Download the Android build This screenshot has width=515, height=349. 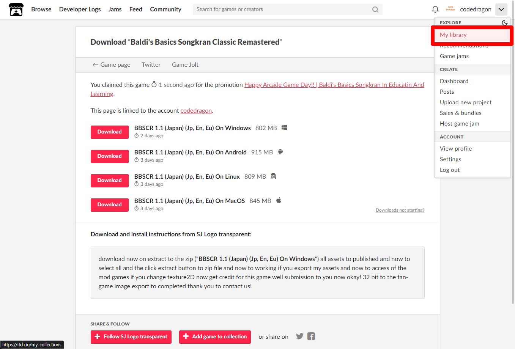pyautogui.click(x=110, y=156)
